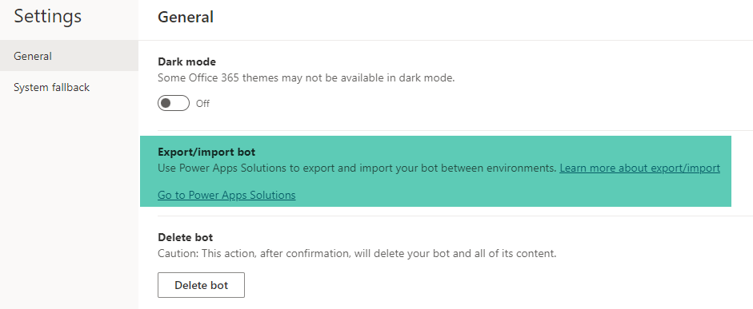Click the Delete bot section heading
753x309 pixels.
click(186, 237)
